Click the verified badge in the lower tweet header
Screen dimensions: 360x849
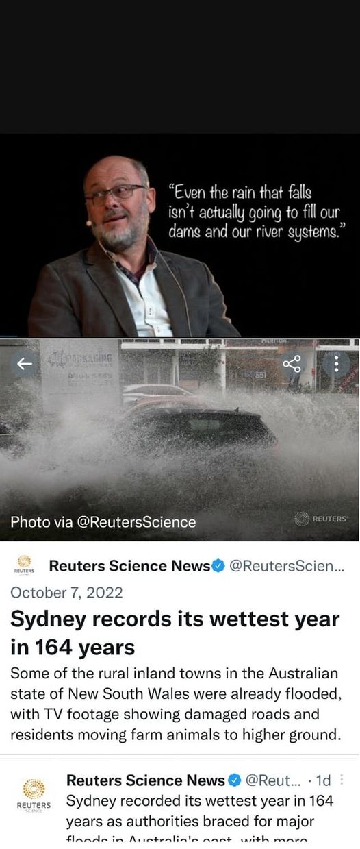tap(234, 780)
